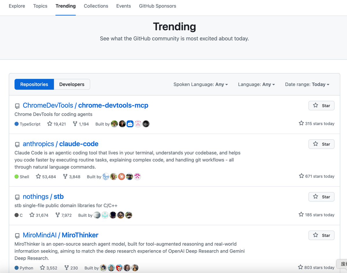
Task: Open claude-code forks count 3,848
Action: coord(71,177)
